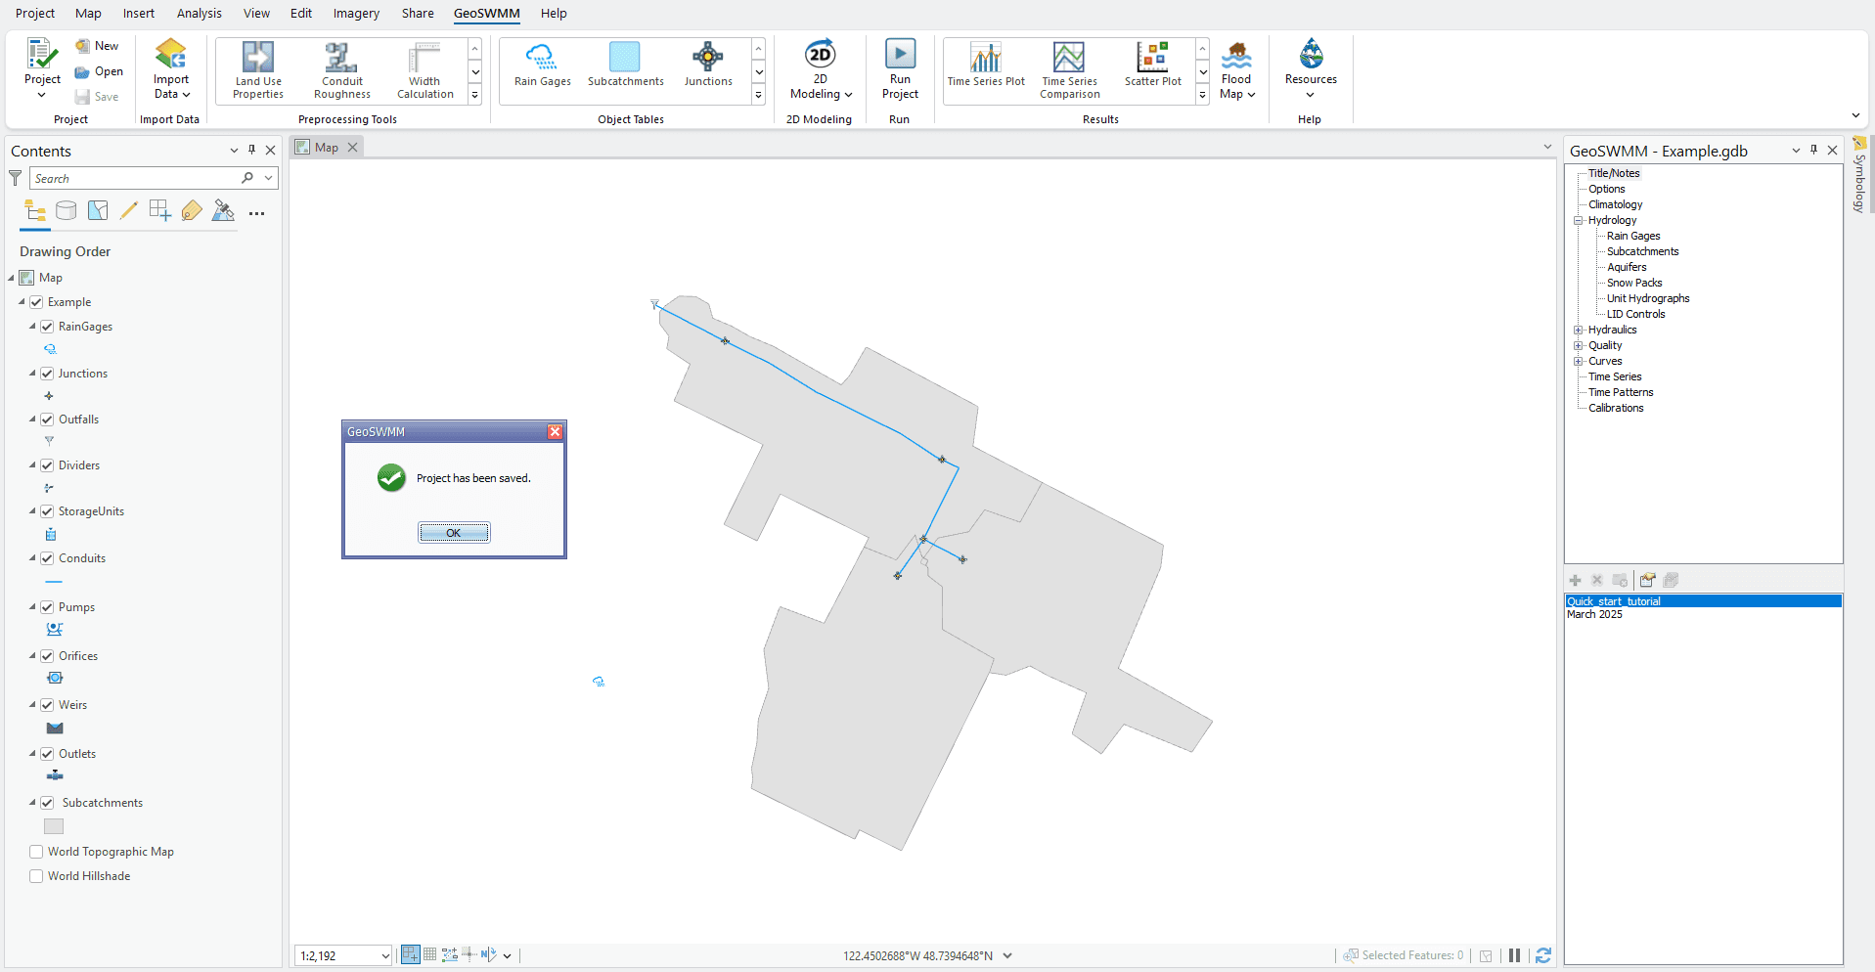Uncheck the Junctions layer visibility
The width and height of the screenshot is (1875, 972).
tap(46, 373)
